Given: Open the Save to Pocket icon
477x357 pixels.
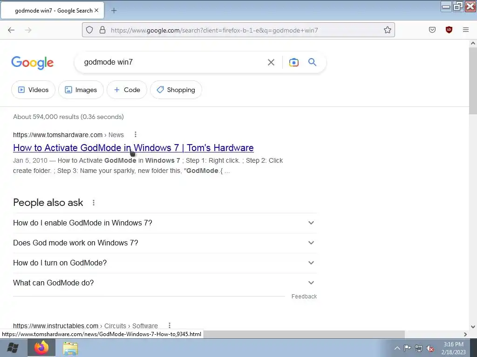Looking at the screenshot, I should [432, 30].
